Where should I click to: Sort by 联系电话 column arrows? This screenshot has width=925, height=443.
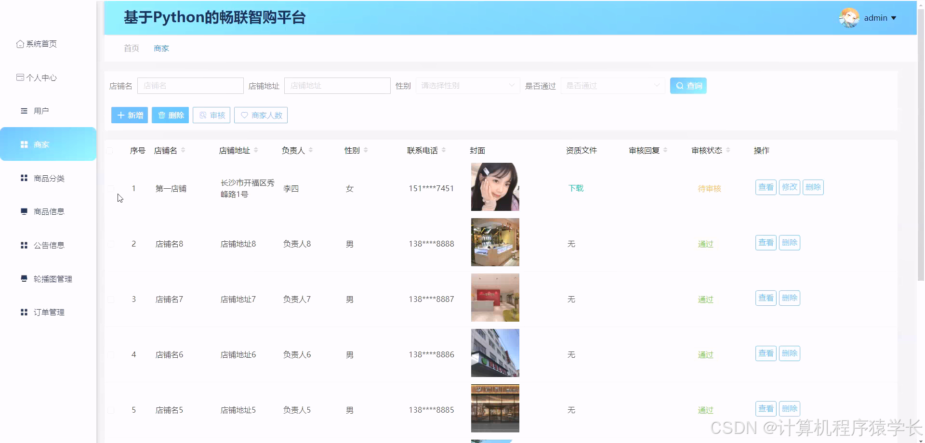(444, 150)
